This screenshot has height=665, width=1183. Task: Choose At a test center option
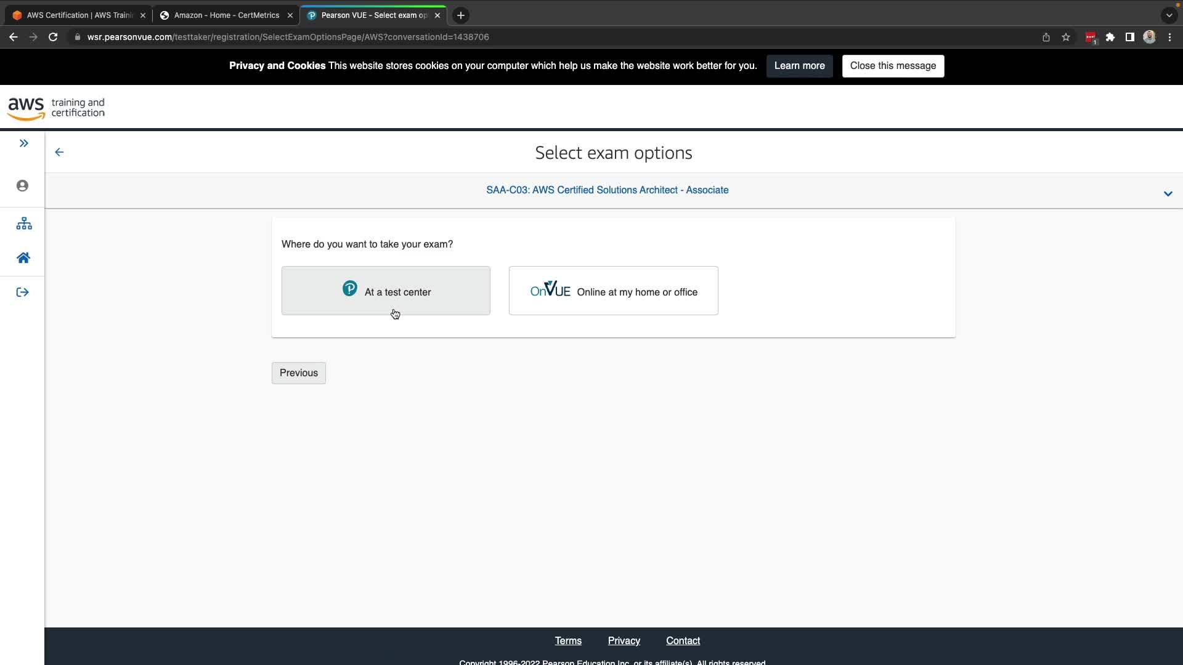(x=386, y=291)
